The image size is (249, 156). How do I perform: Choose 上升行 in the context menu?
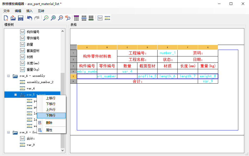[51, 109]
